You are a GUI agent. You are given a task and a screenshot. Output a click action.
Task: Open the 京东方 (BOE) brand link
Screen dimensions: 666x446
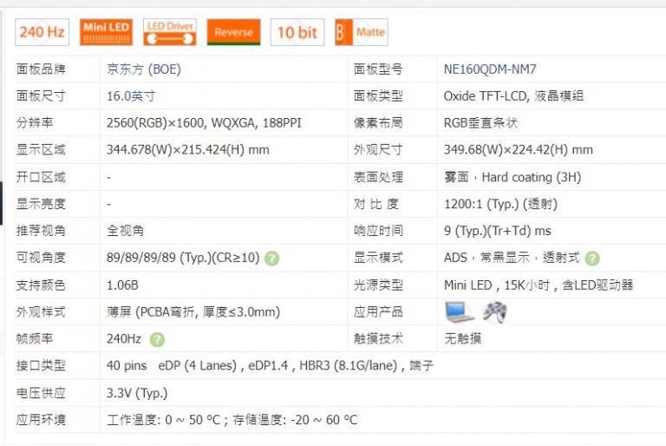point(144,69)
